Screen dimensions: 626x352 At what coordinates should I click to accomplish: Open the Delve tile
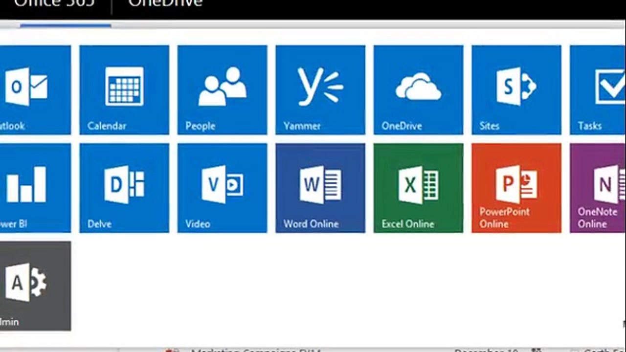click(124, 188)
